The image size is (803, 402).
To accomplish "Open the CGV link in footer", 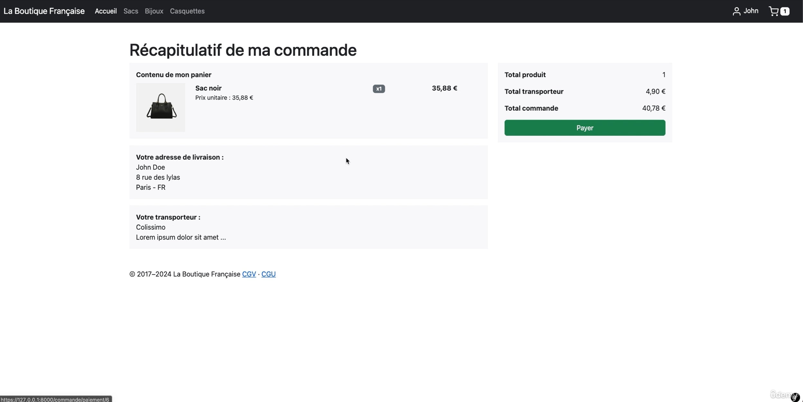I will pyautogui.click(x=249, y=274).
